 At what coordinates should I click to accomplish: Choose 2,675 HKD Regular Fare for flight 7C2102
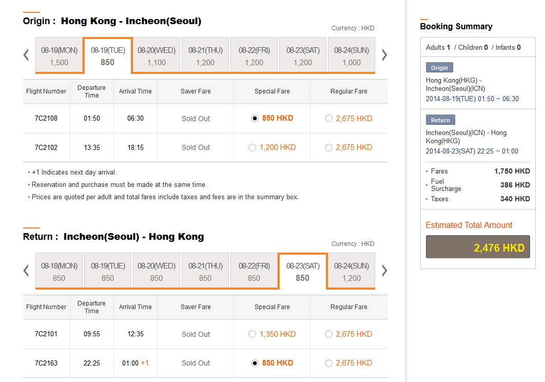(x=328, y=148)
